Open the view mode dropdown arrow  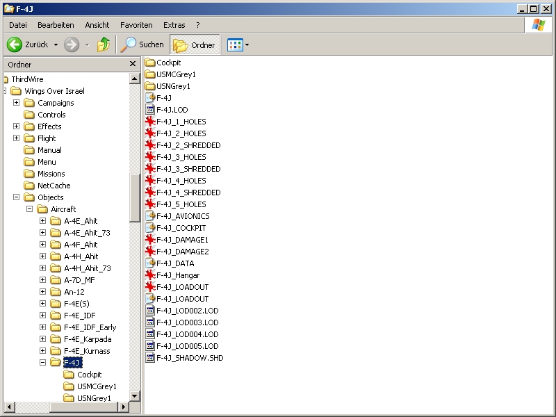pos(247,45)
